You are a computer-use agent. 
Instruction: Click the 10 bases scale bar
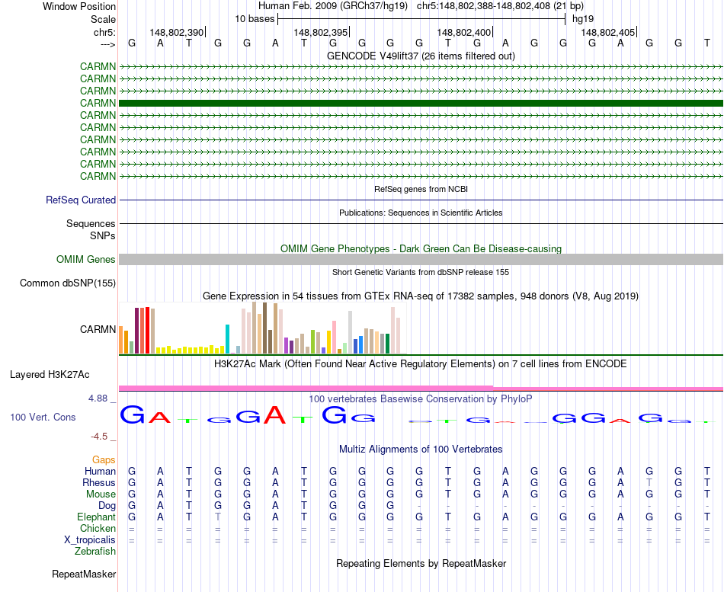pyautogui.click(x=421, y=19)
